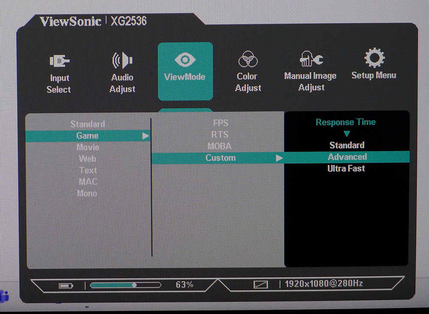This screenshot has height=314, width=429.
Task: Select the Movie view mode
Action: point(88,147)
